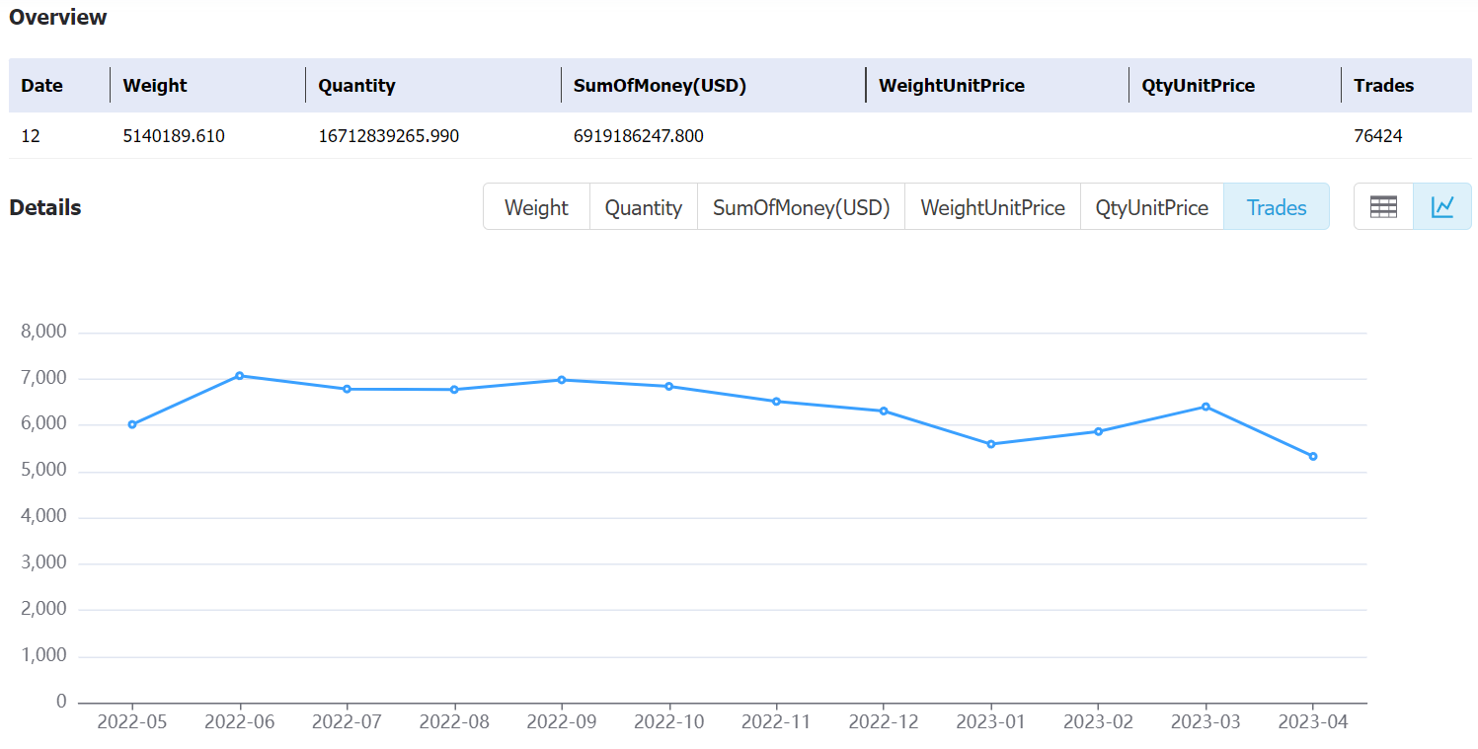
Task: Click the Details heading
Action: point(45,207)
